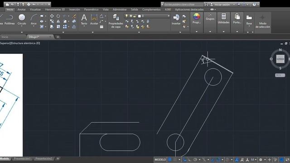Open the Paramétrico ribbon tab
The image size is (290, 163).
click(x=91, y=10)
